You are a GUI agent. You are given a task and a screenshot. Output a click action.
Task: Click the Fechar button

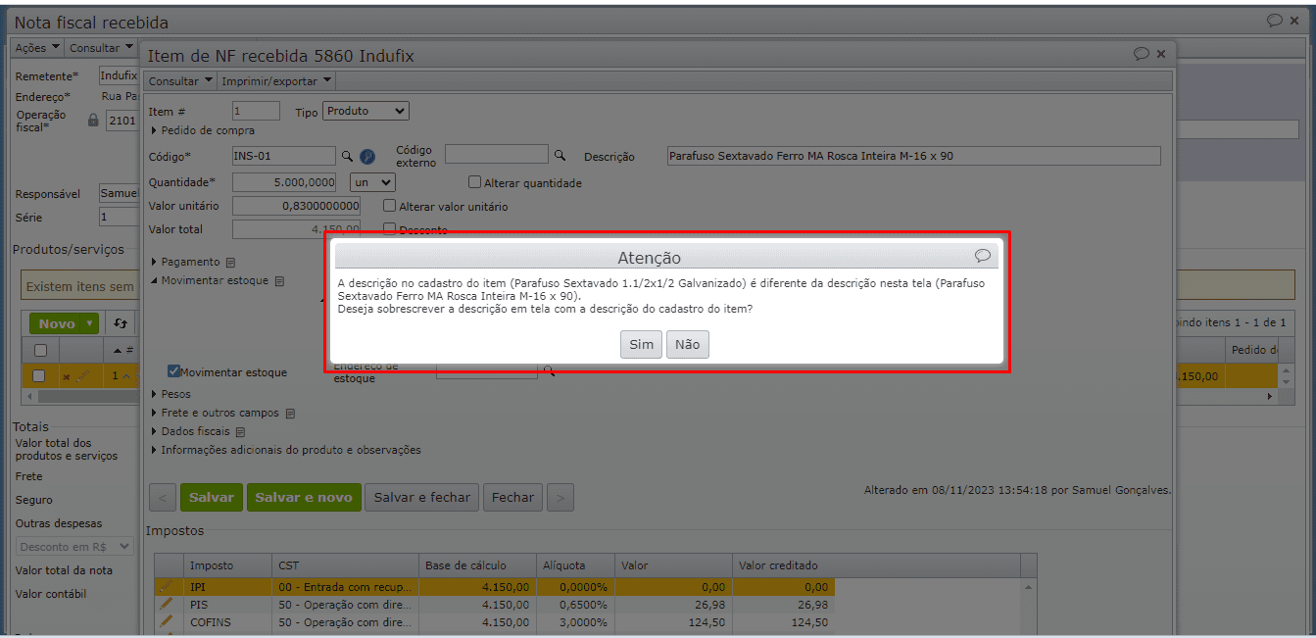513,498
